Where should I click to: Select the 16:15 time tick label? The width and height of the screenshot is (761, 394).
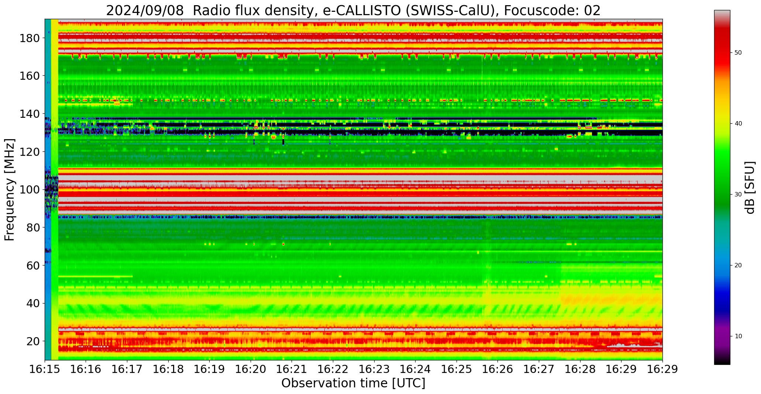click(45, 369)
